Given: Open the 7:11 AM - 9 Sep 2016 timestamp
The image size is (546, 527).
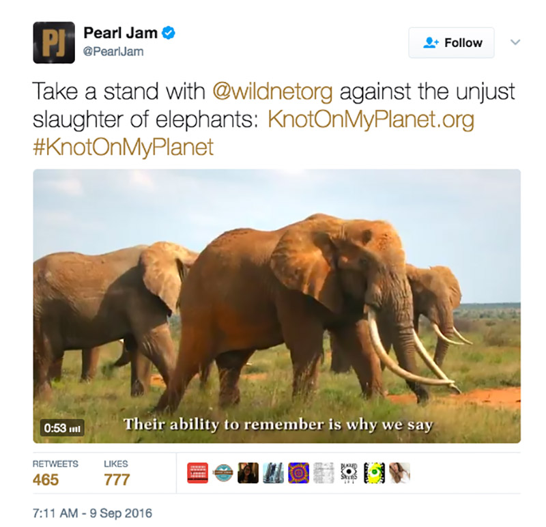Looking at the screenshot, I should click(x=92, y=513).
